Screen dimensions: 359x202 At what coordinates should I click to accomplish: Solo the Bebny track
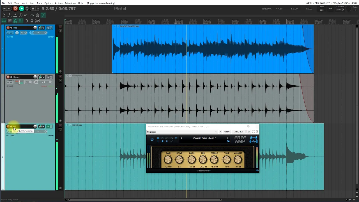60,80
